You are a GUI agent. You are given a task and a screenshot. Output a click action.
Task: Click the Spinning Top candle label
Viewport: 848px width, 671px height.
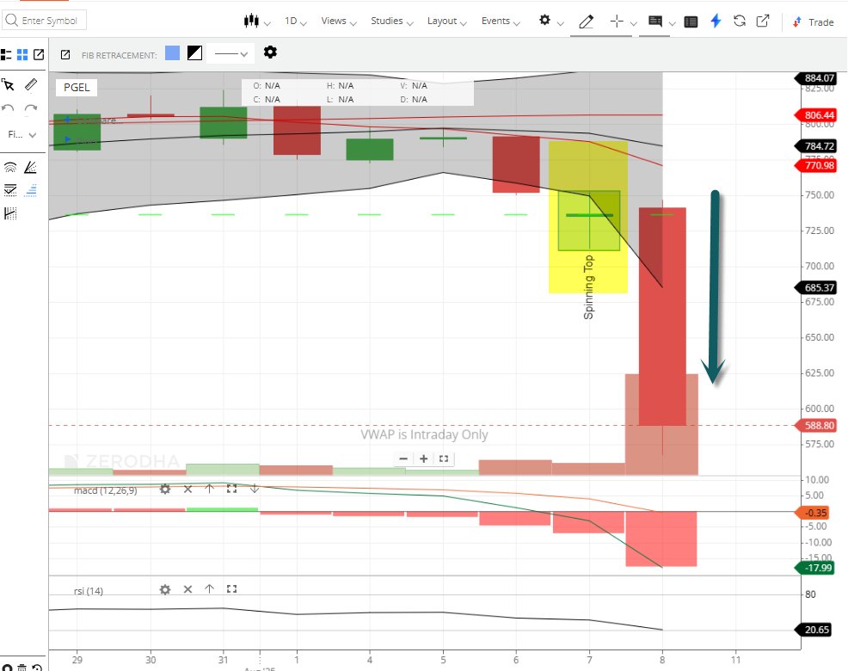(x=588, y=286)
